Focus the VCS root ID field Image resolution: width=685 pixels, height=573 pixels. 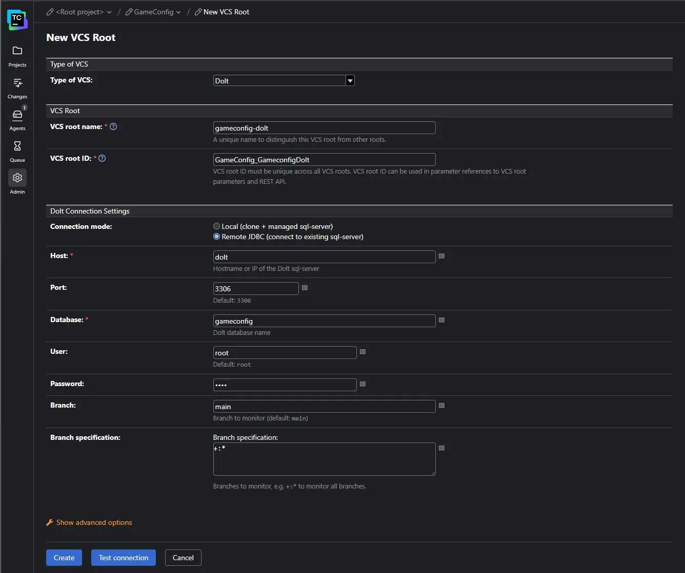point(324,160)
